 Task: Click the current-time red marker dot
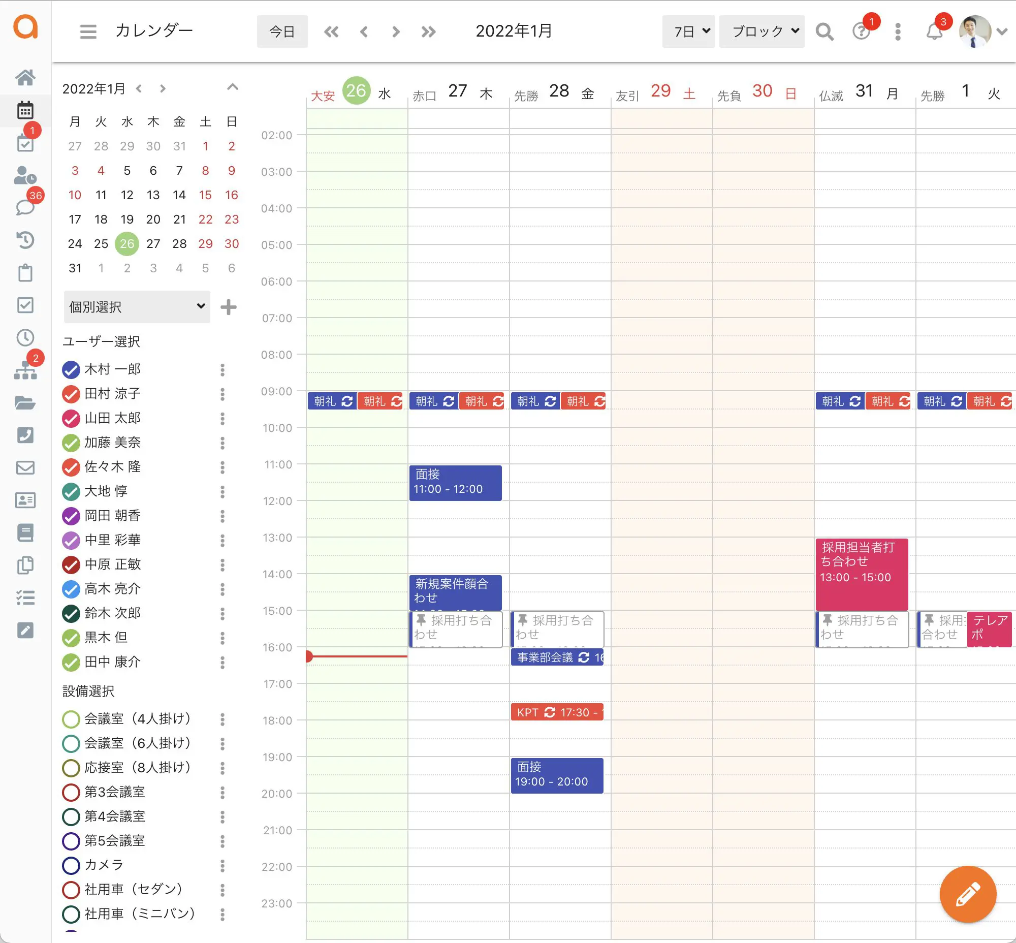coord(308,656)
